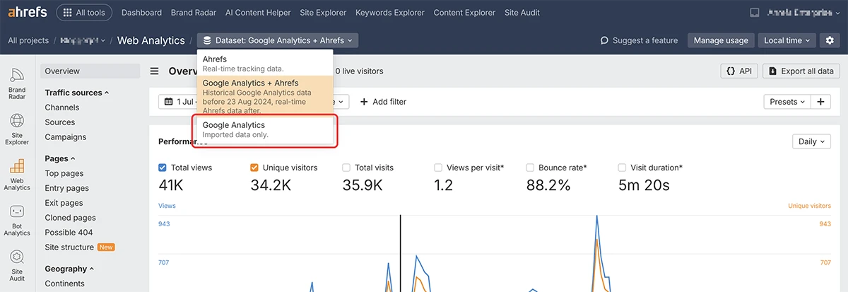This screenshot has height=292, width=848.
Task: Collapse the Geography section
Action: coord(69,269)
